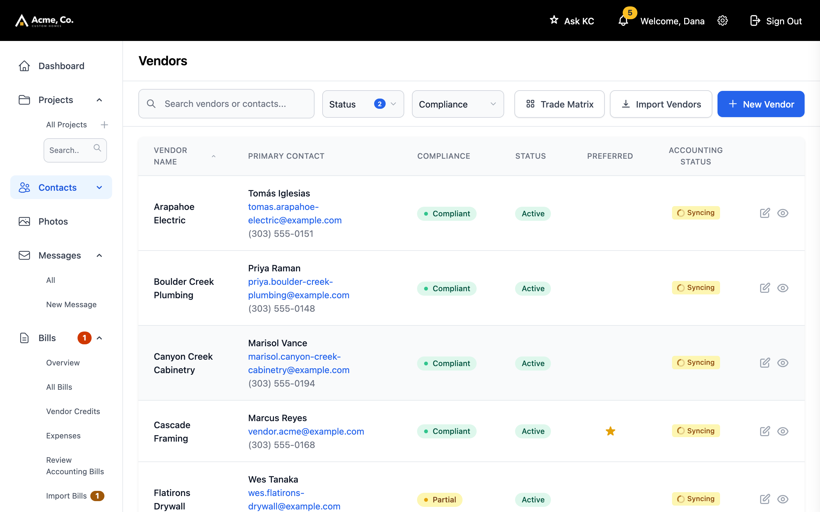Open the Compliance filter dropdown

click(x=458, y=104)
